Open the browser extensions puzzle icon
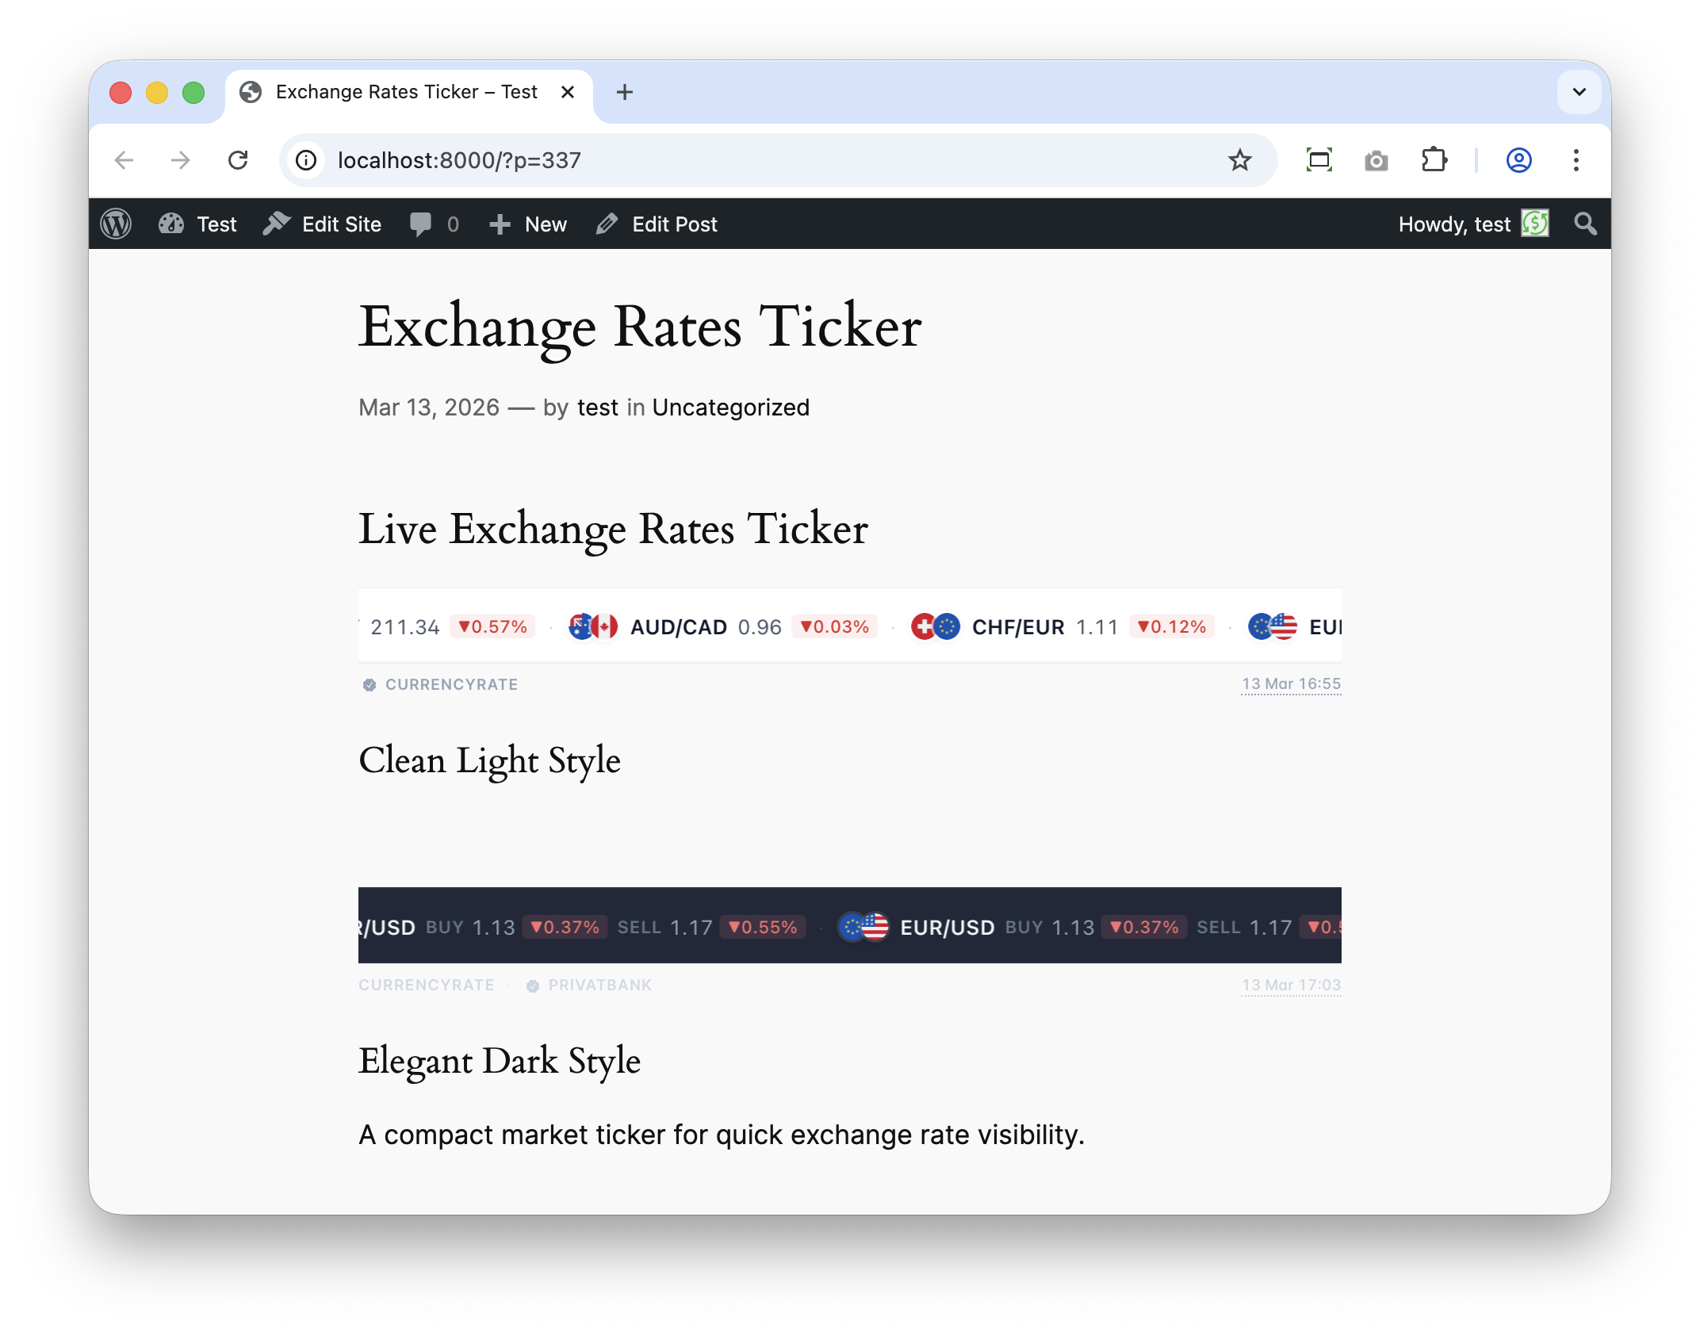 point(1434,160)
